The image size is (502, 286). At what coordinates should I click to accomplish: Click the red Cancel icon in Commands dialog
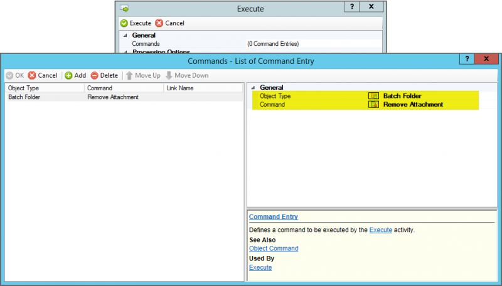coord(32,75)
